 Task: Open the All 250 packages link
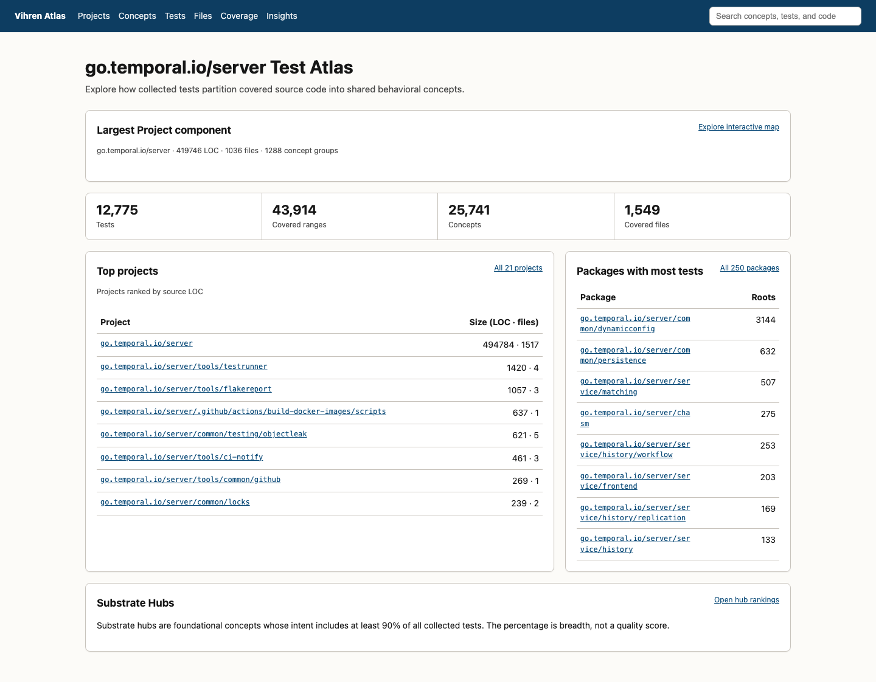point(749,268)
